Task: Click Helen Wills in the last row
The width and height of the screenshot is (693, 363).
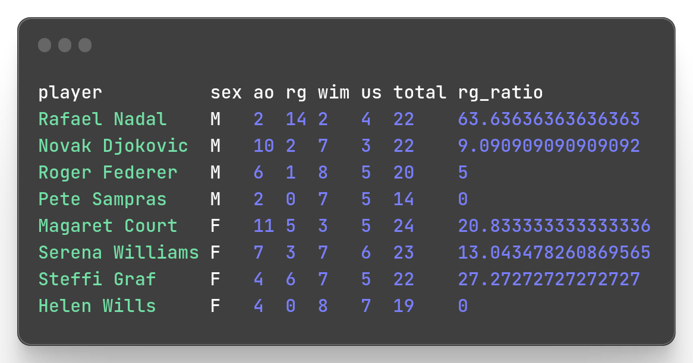Action: coord(97,306)
